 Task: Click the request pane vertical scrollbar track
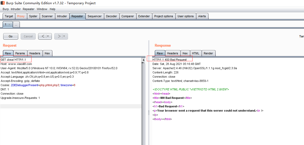pyautogui.click(x=144, y=103)
